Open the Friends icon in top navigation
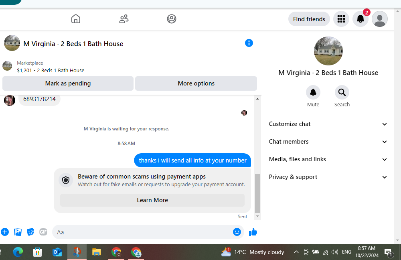This screenshot has width=401, height=260. (x=124, y=19)
